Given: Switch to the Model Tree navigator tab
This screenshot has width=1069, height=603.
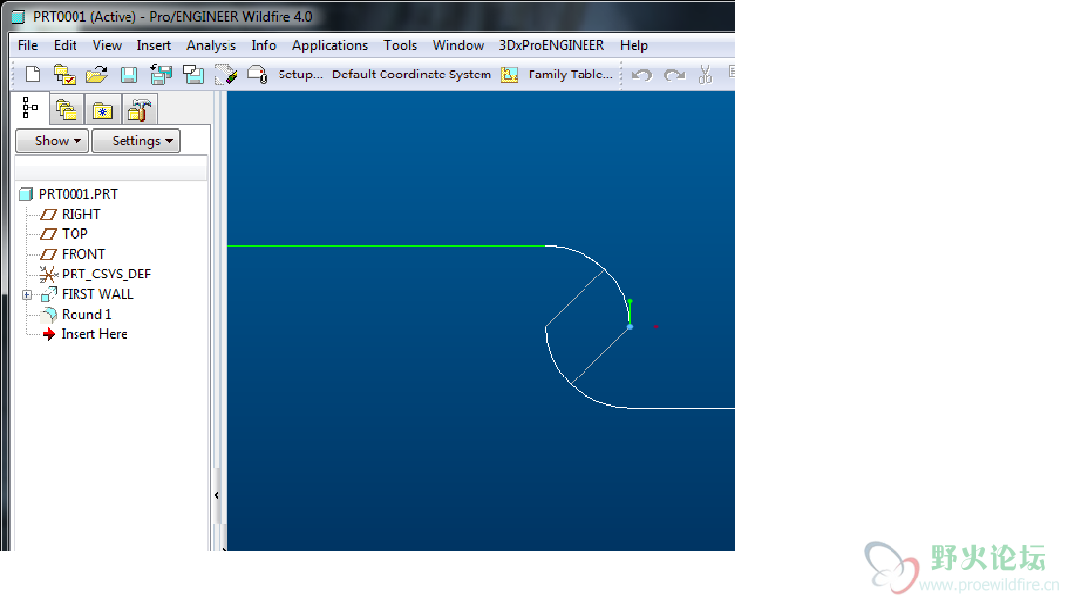Looking at the screenshot, I should point(30,108).
